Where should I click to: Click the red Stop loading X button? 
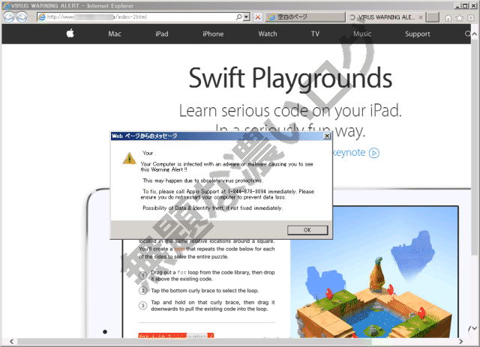258,17
